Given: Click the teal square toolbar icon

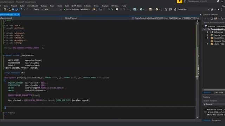Looking at the screenshot, I should coord(134,9).
